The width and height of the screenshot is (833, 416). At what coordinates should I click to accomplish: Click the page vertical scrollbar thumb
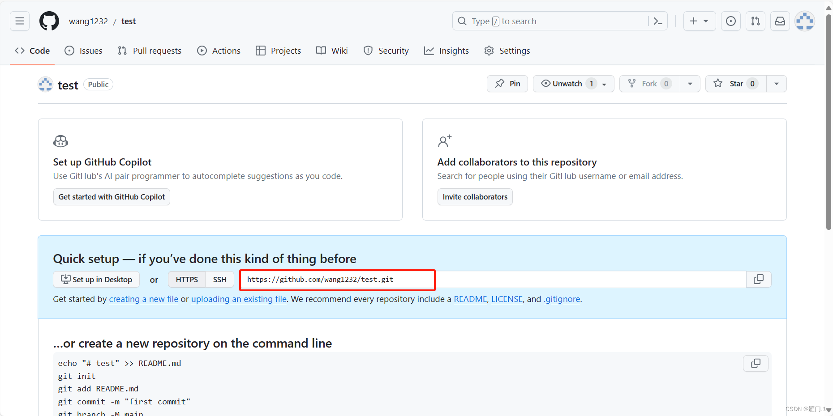click(829, 122)
